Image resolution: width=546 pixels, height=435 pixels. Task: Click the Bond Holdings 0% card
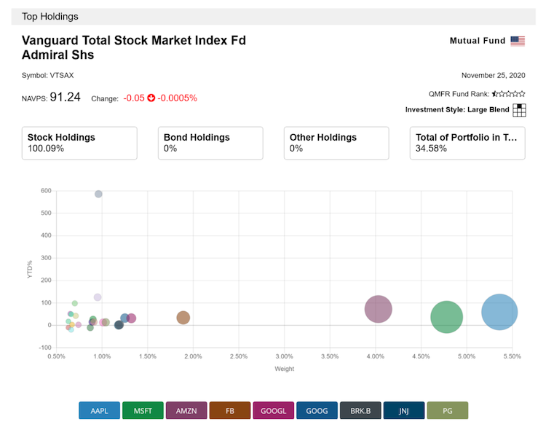(210, 143)
